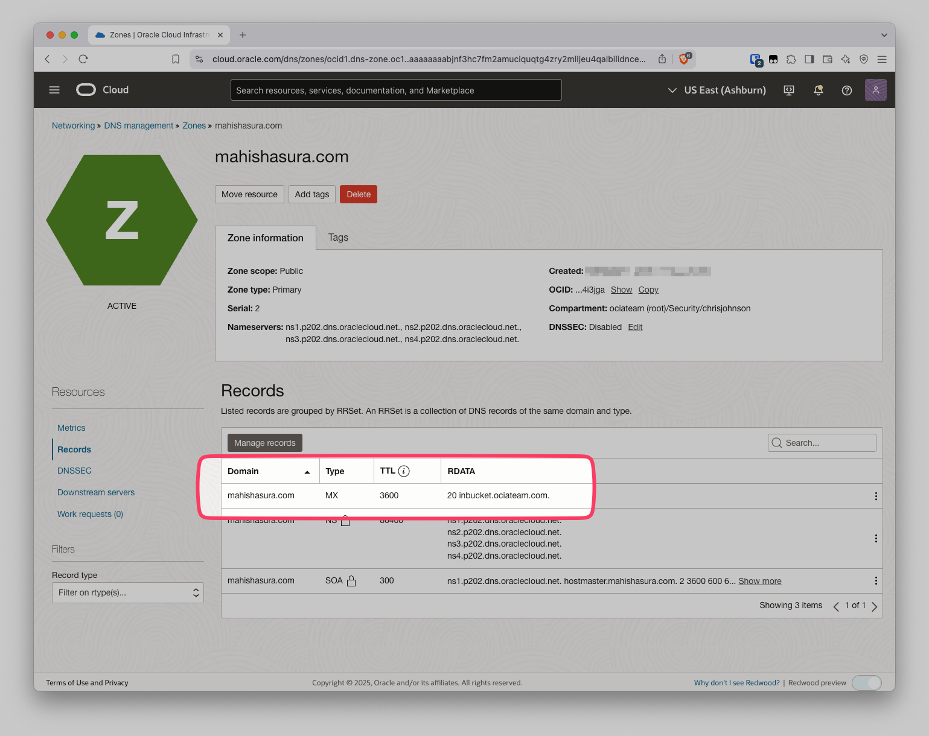Toggle the Redwood preview switch
Screen dimensions: 929x736
(x=867, y=682)
